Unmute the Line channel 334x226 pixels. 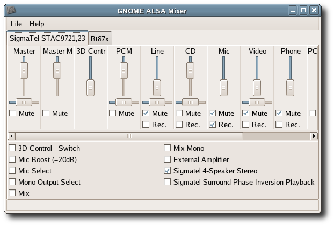coord(146,113)
